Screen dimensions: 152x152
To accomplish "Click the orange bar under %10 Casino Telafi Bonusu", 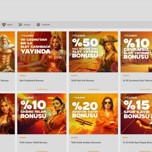I will pos(42,151).
